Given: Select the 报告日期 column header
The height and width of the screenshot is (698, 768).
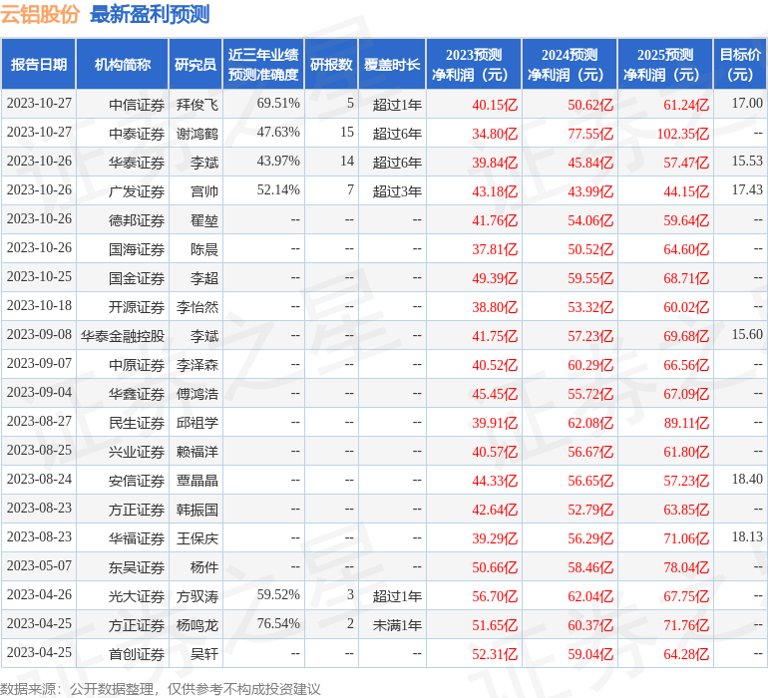Looking at the screenshot, I should 39,64.
